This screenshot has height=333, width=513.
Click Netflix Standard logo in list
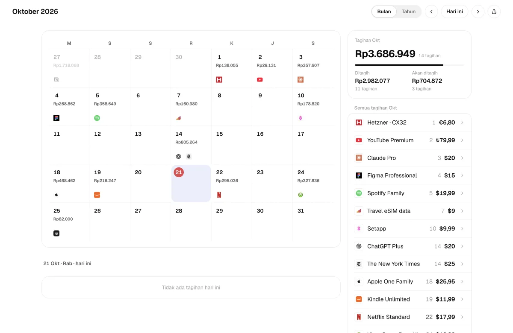359,317
